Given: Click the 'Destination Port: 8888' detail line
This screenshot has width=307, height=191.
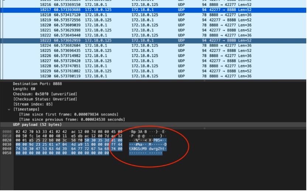Looking at the screenshot, I should coord(37,84).
